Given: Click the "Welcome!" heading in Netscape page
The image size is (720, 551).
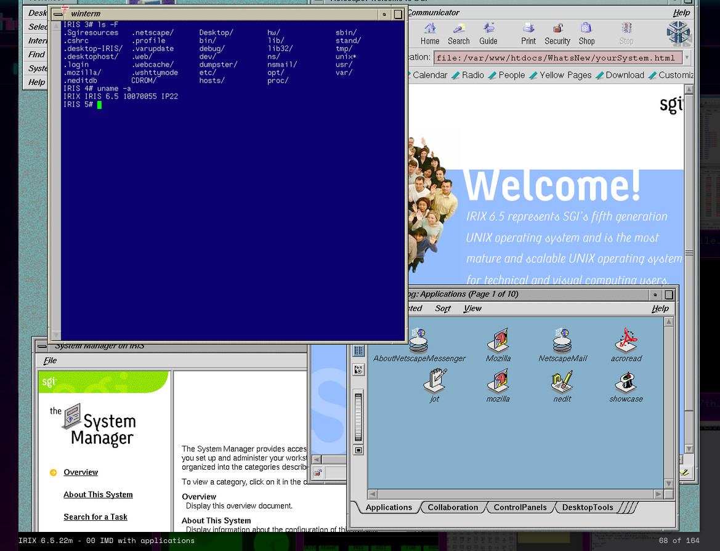Looking at the screenshot, I should coord(551,185).
